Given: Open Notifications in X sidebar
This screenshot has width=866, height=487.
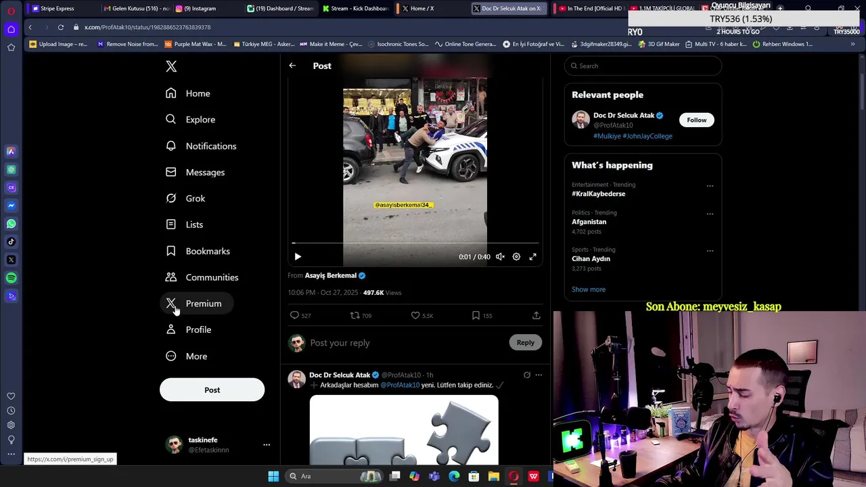Looking at the screenshot, I should click(202, 146).
